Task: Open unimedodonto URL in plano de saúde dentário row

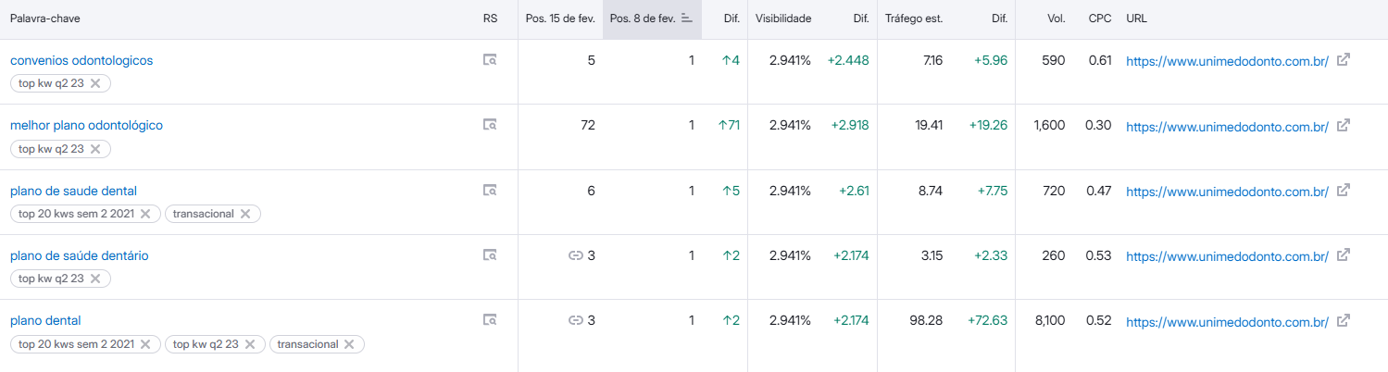Action: tap(1227, 256)
